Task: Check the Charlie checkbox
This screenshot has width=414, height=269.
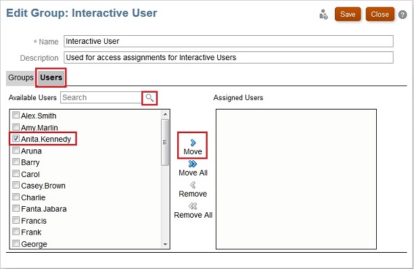Action: click(x=16, y=197)
